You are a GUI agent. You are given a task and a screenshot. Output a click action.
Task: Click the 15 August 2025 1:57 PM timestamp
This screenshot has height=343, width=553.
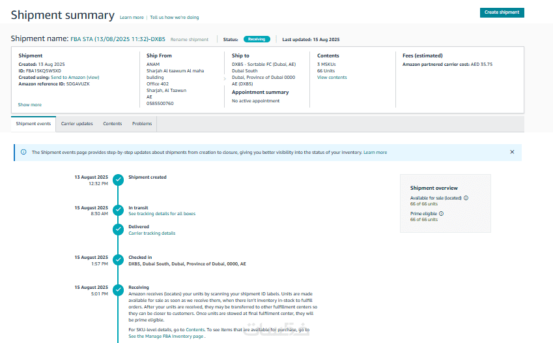click(x=91, y=260)
